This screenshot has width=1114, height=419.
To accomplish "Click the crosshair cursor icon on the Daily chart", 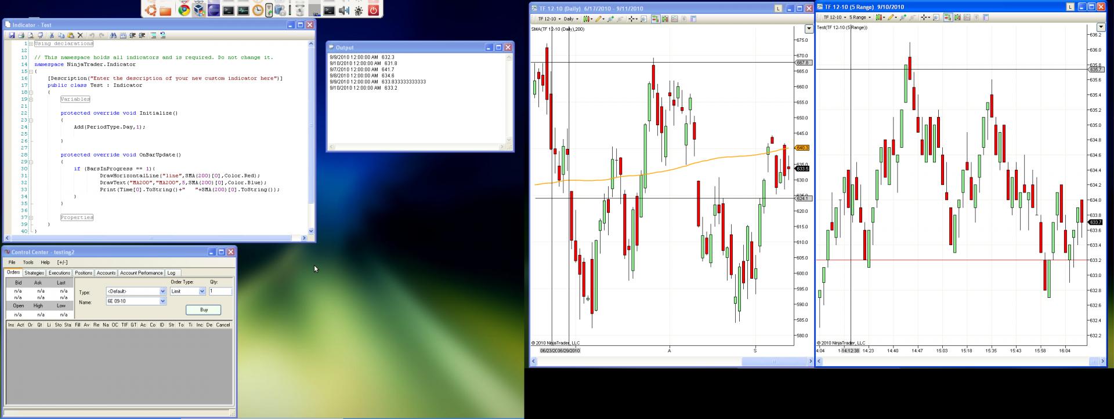I will 631,19.
